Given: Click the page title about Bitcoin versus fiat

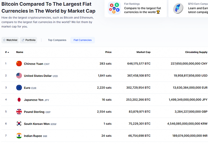Looking at the screenshot, I should (x=48, y=7).
